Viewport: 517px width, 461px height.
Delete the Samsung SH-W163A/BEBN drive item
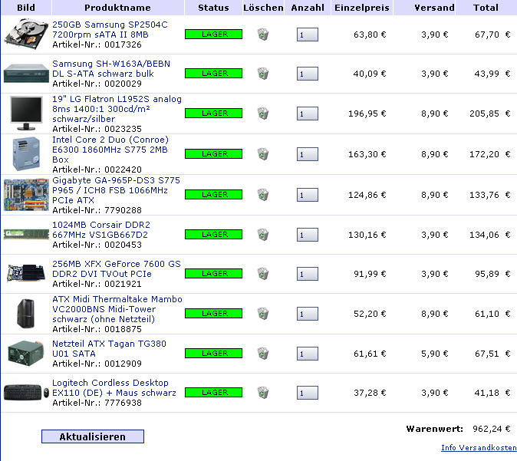coord(263,73)
